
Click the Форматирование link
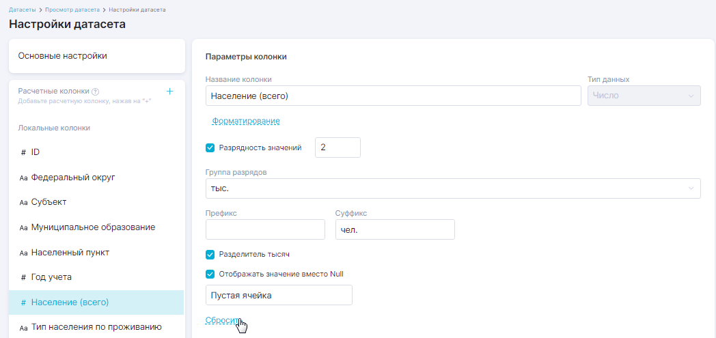click(246, 121)
